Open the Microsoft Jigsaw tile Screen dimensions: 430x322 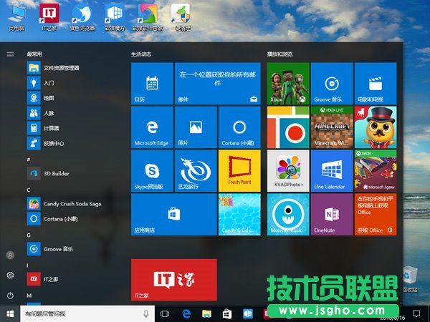point(376,171)
